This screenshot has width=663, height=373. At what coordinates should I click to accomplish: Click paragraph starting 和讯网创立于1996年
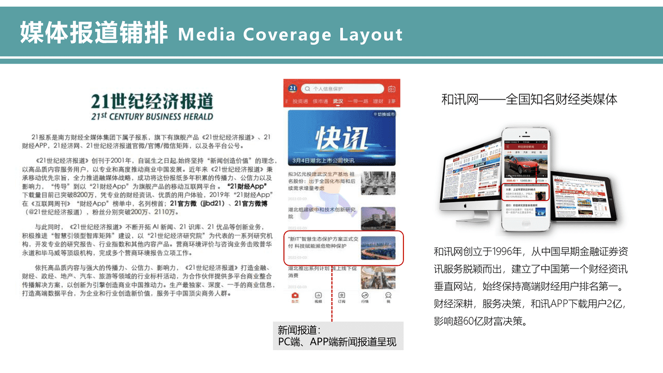click(531, 286)
